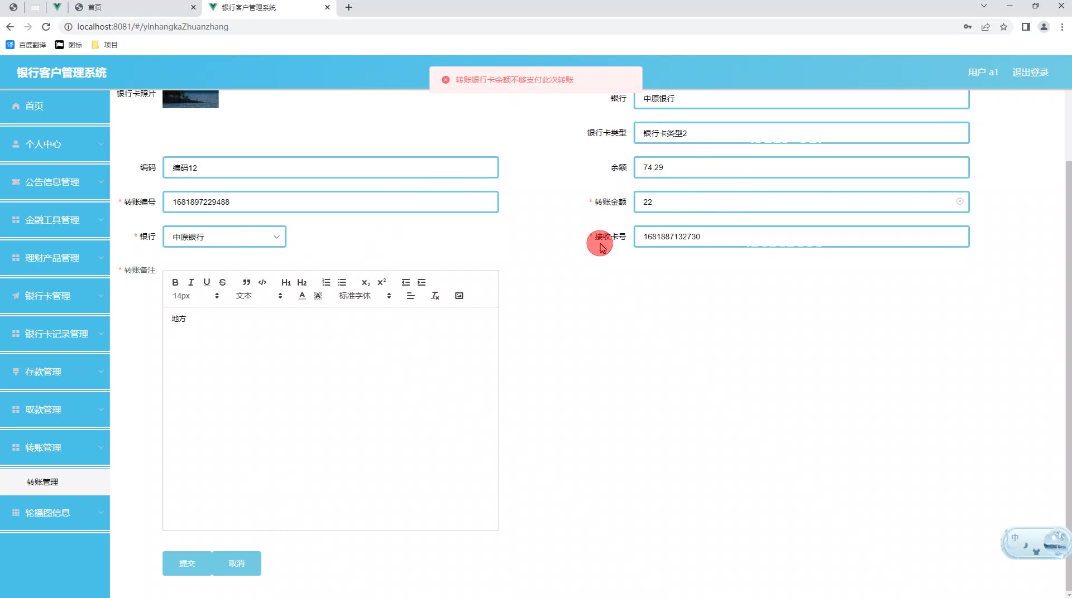Create an ordered numbered list

[x=326, y=282]
